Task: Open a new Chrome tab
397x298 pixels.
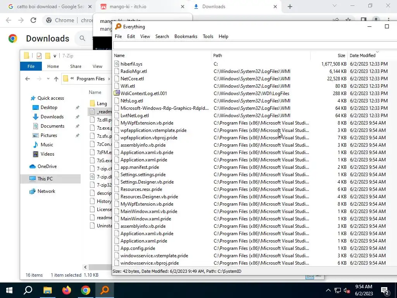Action: point(290,7)
